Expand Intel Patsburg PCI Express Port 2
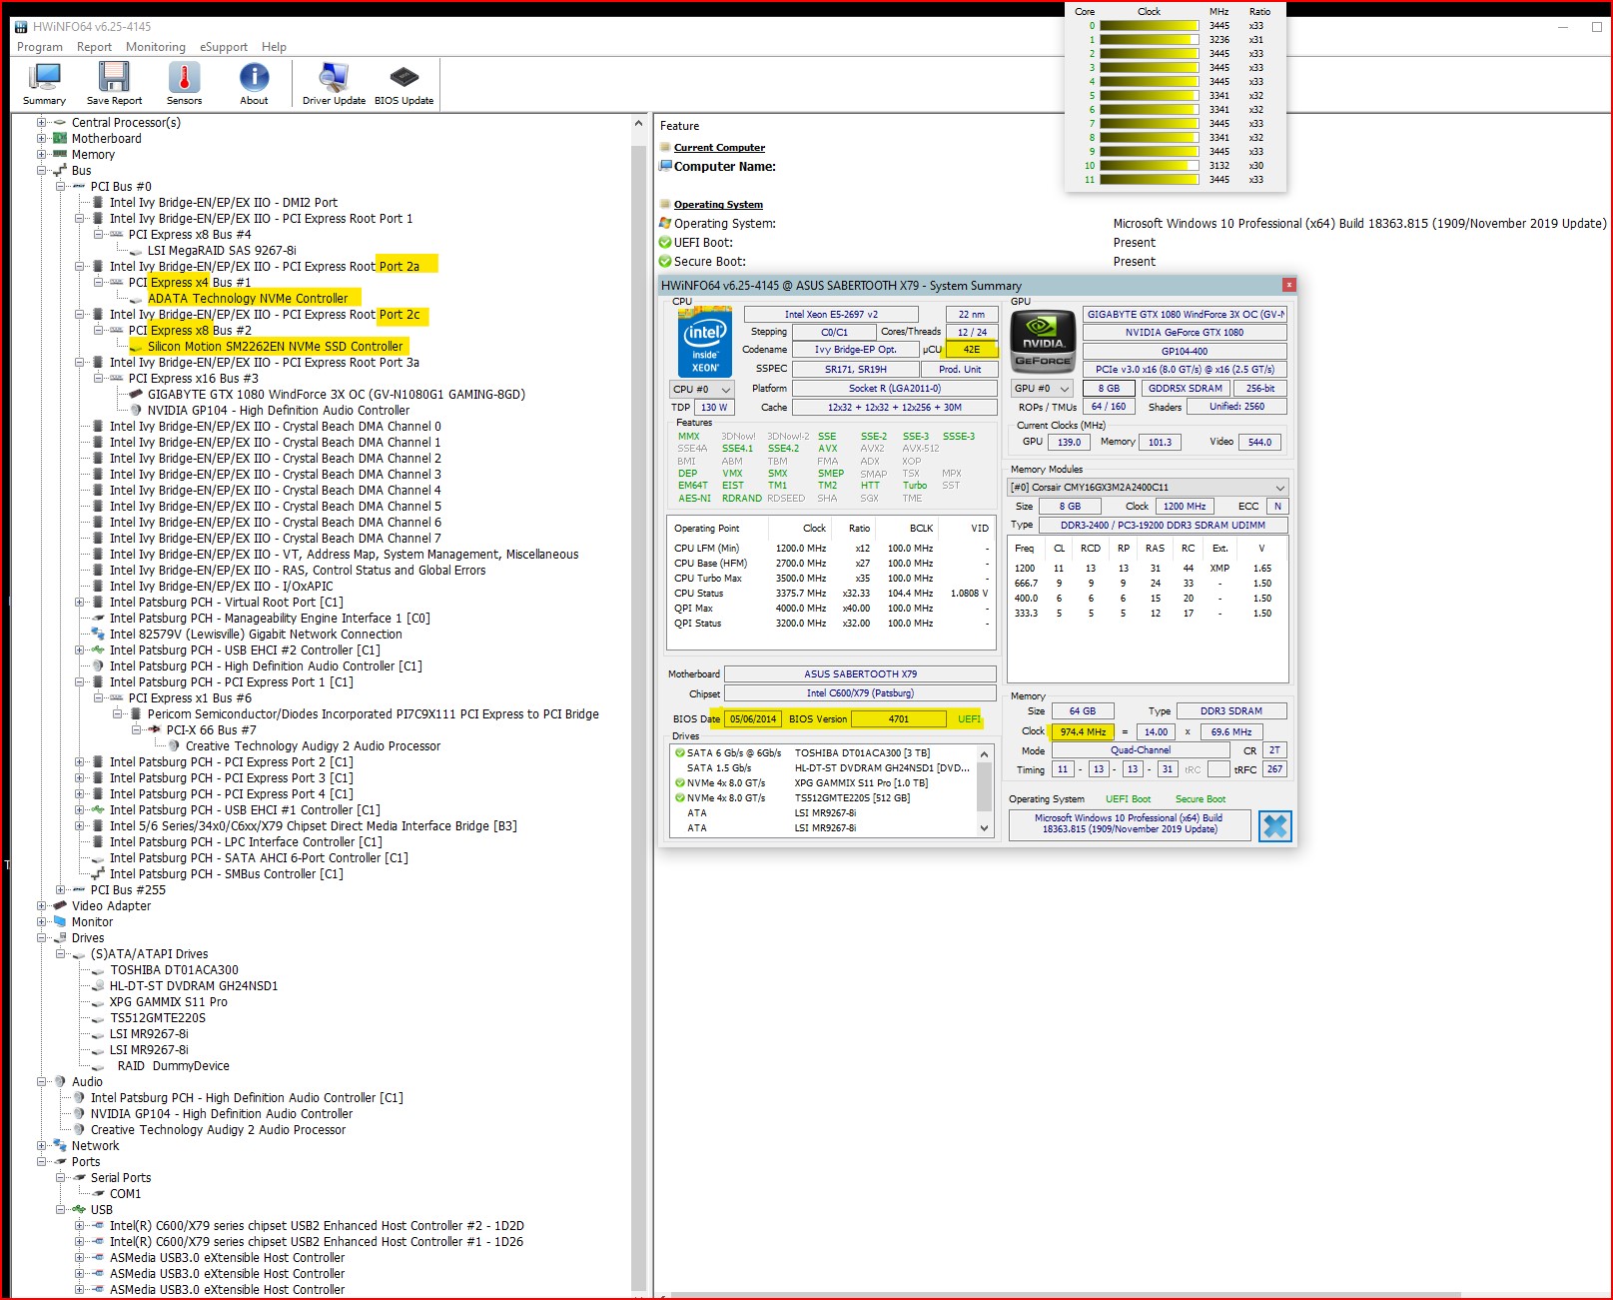The height and width of the screenshot is (1300, 1613). (80, 762)
